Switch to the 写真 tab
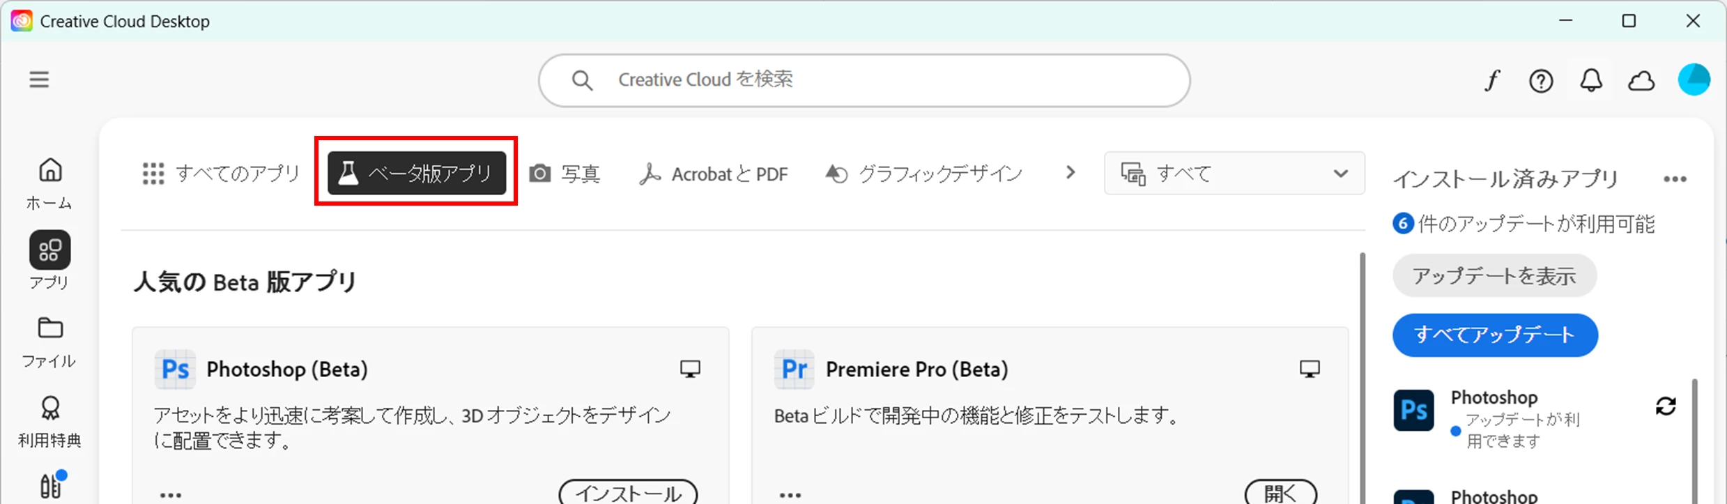The height and width of the screenshot is (504, 1727). click(565, 174)
